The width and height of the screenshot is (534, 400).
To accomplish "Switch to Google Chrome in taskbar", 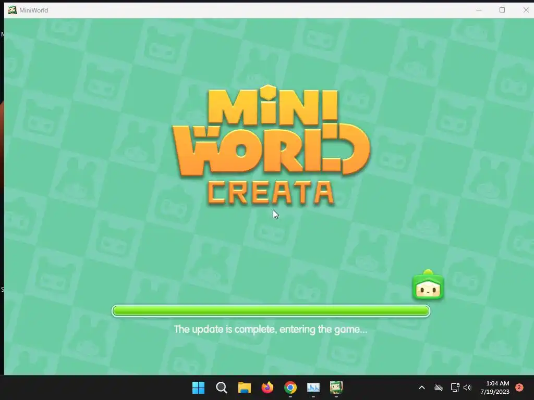I will 290,387.
